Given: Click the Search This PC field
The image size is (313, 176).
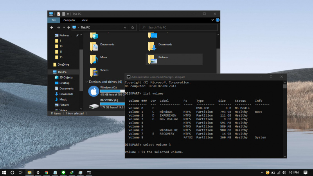Looking at the screenshot, I should point(178,27).
